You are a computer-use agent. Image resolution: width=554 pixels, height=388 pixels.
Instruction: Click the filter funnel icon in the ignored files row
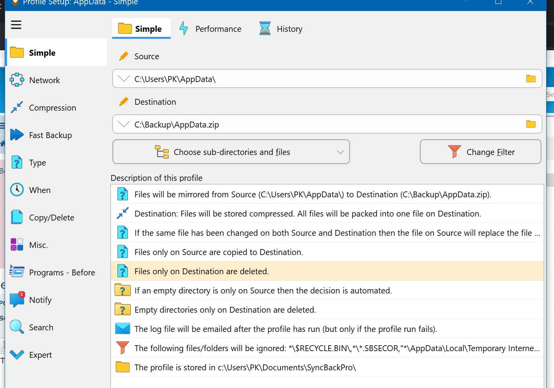coord(123,348)
